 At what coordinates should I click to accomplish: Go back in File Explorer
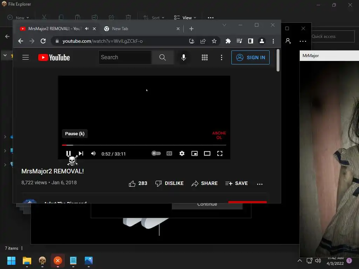pos(7,36)
